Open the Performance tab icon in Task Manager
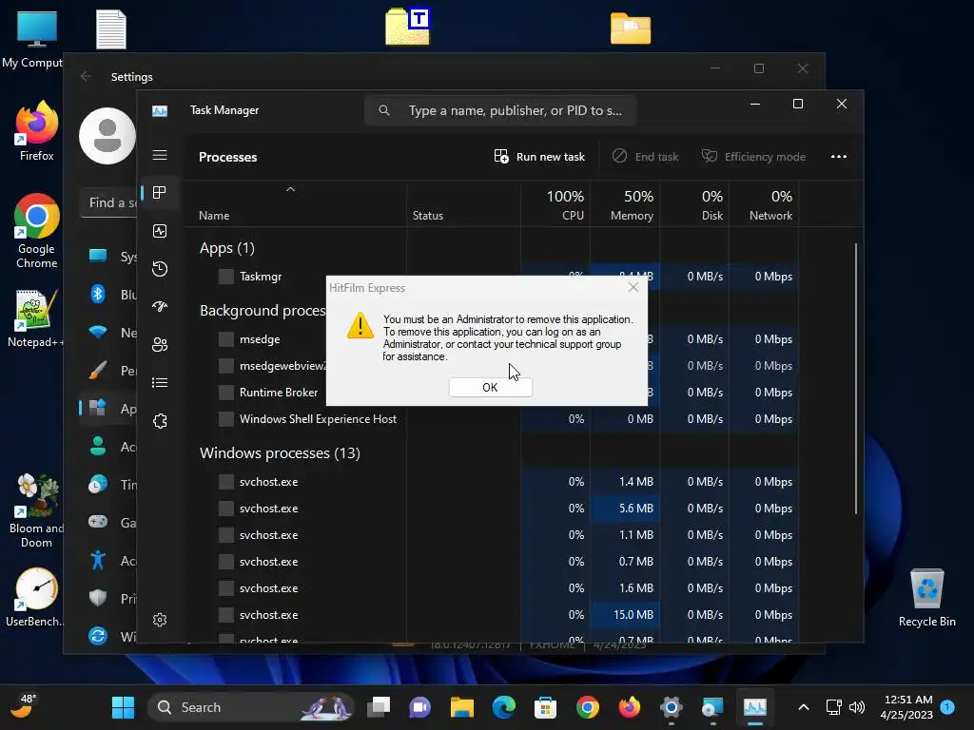The width and height of the screenshot is (974, 730). coord(160,231)
